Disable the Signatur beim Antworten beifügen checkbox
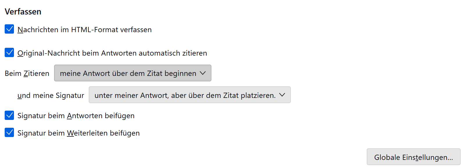The width and height of the screenshot is (463, 168). [9, 115]
